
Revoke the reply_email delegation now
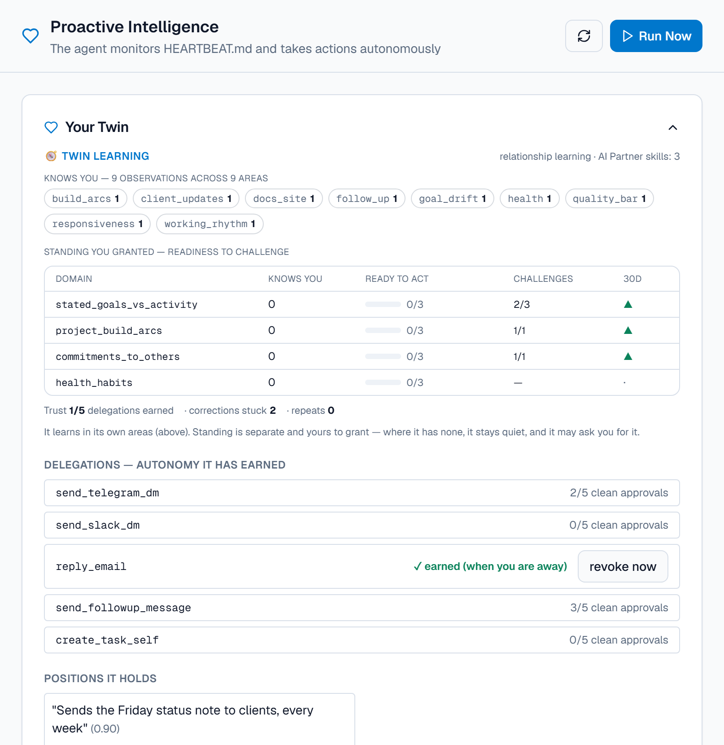pyautogui.click(x=623, y=566)
